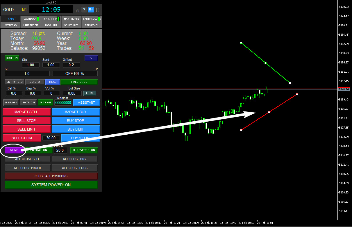The image size is (352, 227).
Task: Go to the SCHEDULER tab
Action: 72,25
